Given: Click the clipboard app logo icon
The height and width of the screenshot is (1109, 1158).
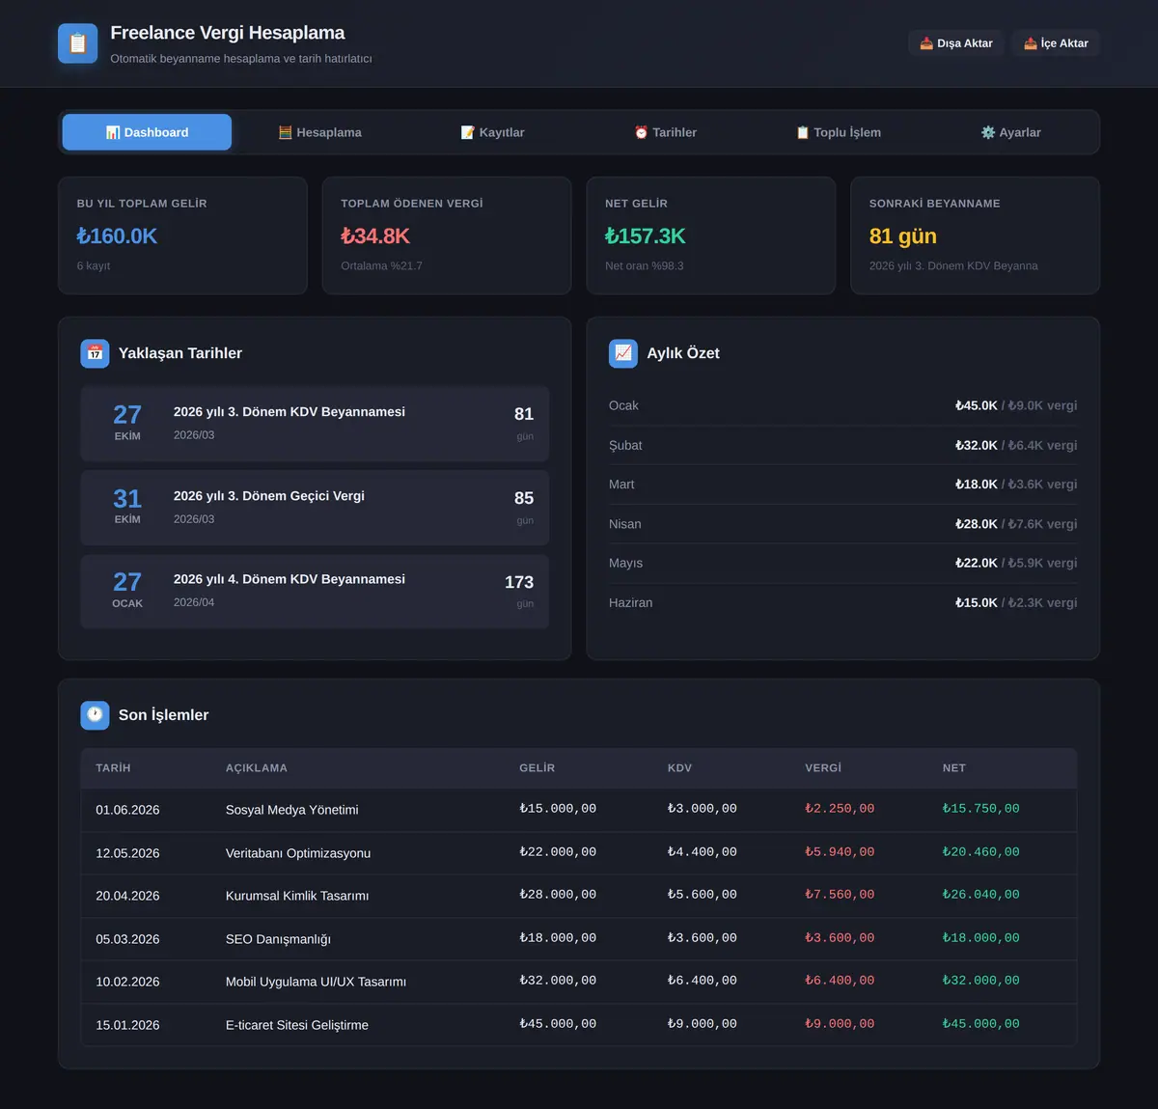Looking at the screenshot, I should 77,43.
